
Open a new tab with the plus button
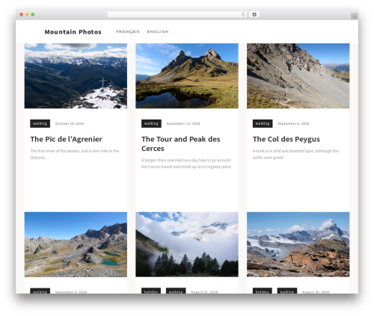tap(355, 16)
